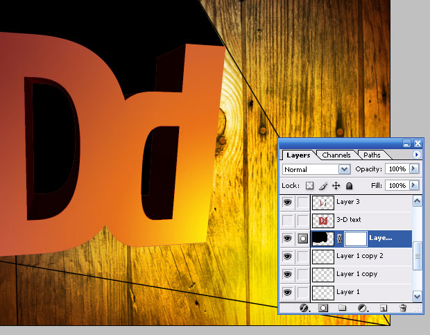430x335 pixels.
Task: Hide Layer 1 copy 2 eye icon
Action: coord(287,257)
